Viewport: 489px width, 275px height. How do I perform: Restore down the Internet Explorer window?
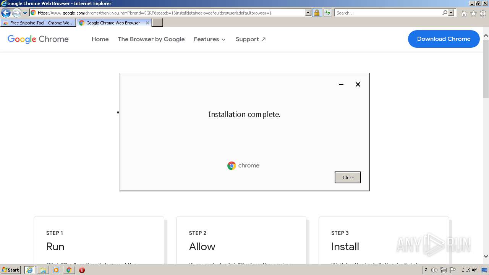478,3
